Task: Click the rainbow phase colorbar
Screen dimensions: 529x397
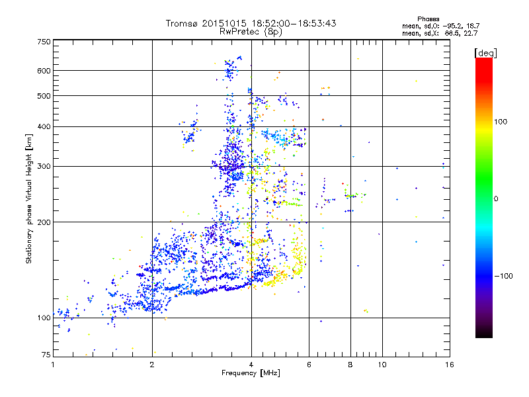Action: [484, 198]
